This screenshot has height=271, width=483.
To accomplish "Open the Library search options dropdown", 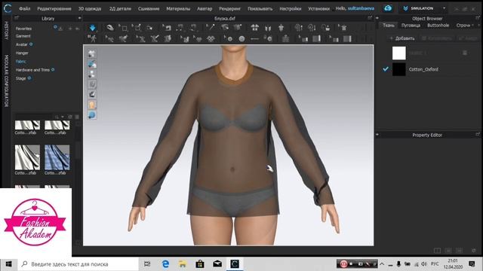I will tap(63, 117).
